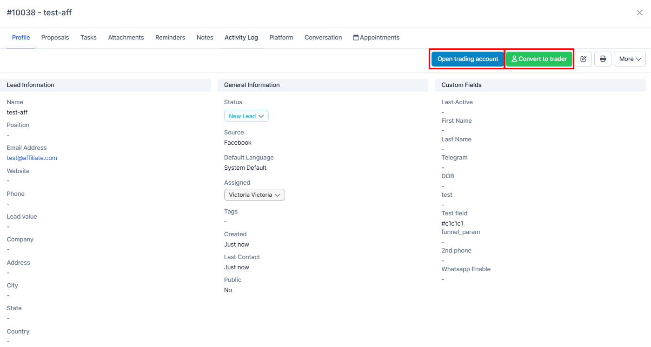Switch to the Platform tab
651x347 pixels.
(x=281, y=38)
